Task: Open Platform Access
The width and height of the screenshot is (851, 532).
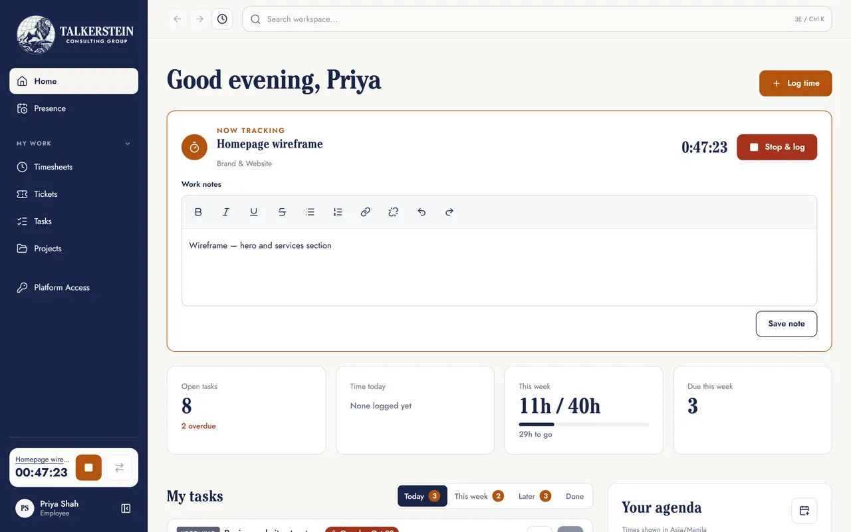Action: (74, 288)
